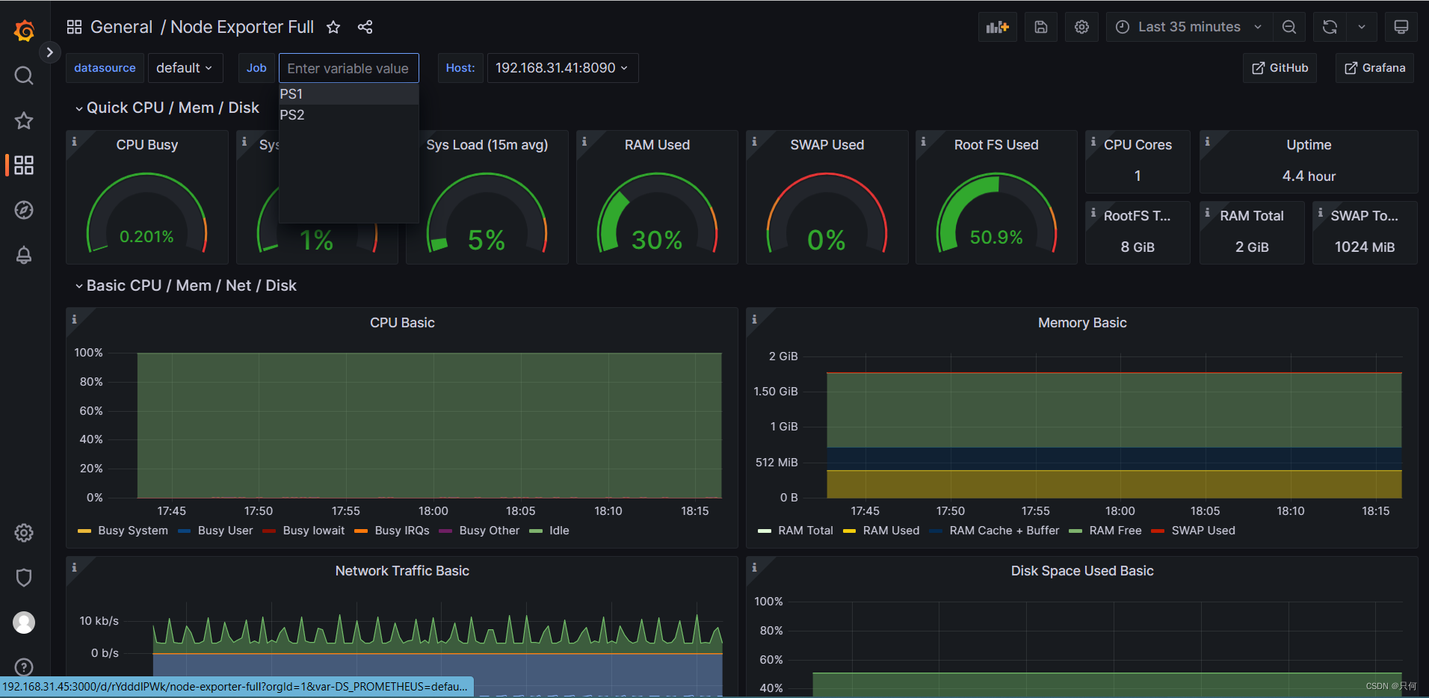Select PS1 from the Job list
The width and height of the screenshot is (1429, 698).
(x=348, y=94)
